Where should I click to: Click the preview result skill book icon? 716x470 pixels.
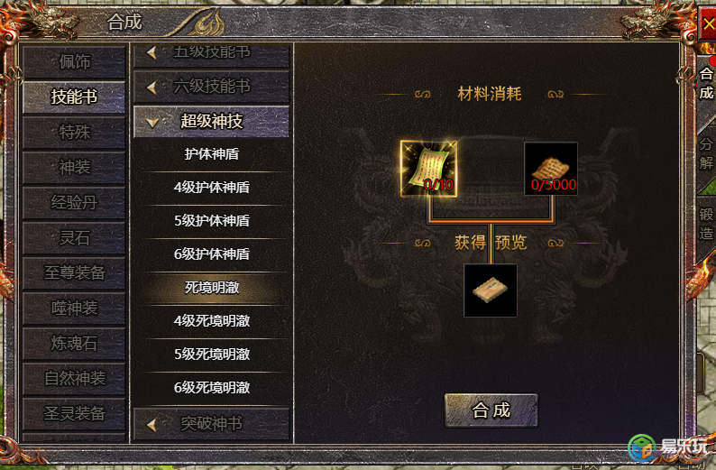click(491, 290)
